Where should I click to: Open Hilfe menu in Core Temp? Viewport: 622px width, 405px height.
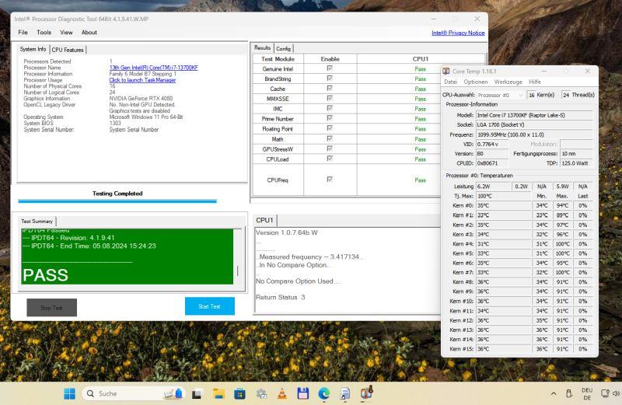point(535,82)
